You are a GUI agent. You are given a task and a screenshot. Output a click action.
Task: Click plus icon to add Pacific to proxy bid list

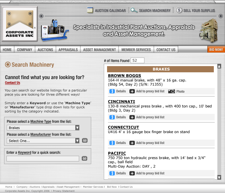pos(132,173)
